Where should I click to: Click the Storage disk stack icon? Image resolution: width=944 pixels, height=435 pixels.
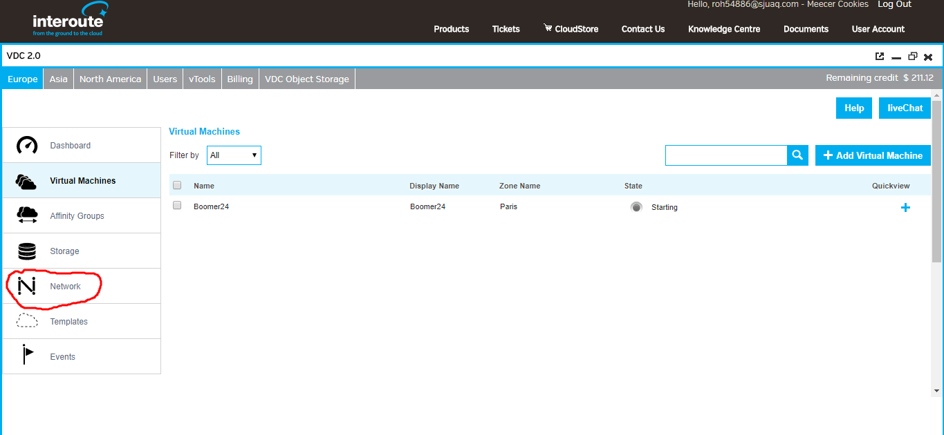coord(27,251)
